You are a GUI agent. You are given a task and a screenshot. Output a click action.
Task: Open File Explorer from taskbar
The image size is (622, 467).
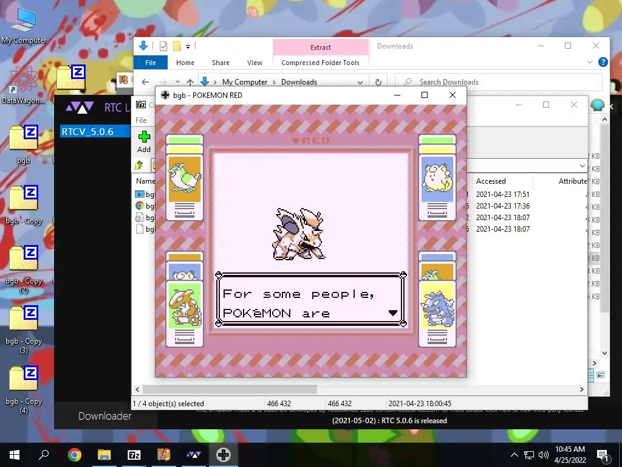[104, 455]
